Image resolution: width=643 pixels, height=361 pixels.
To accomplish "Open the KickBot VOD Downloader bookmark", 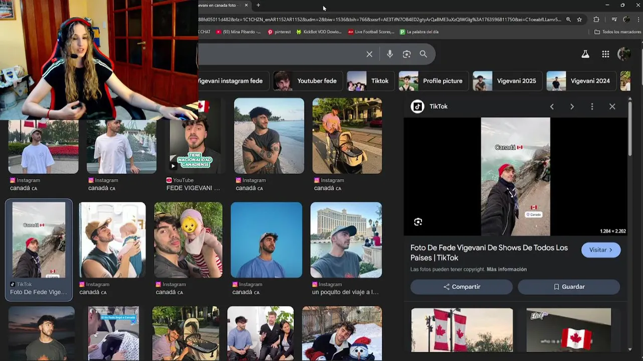I will pyautogui.click(x=319, y=32).
